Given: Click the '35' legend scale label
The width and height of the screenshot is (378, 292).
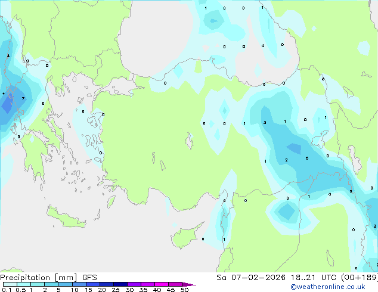Looking at the screenshot, I should [x=143, y=290].
